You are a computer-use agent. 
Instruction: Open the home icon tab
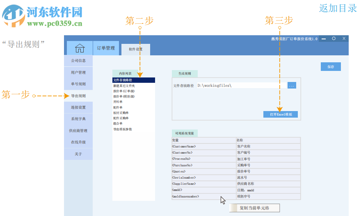[x=80, y=48]
